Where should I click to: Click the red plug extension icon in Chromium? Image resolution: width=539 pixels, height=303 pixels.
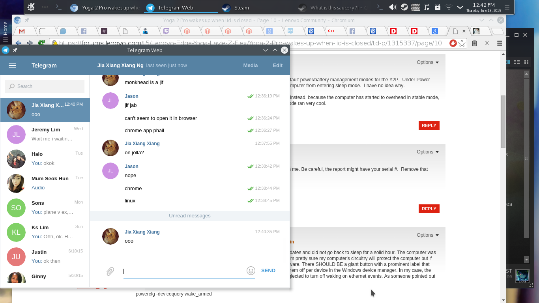click(453, 43)
